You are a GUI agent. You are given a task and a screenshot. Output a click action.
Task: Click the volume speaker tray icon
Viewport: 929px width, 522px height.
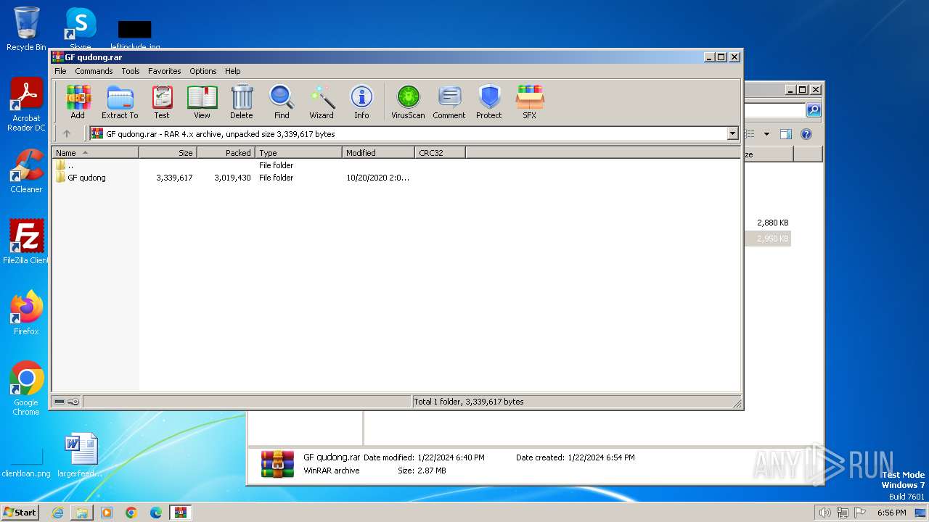click(824, 513)
